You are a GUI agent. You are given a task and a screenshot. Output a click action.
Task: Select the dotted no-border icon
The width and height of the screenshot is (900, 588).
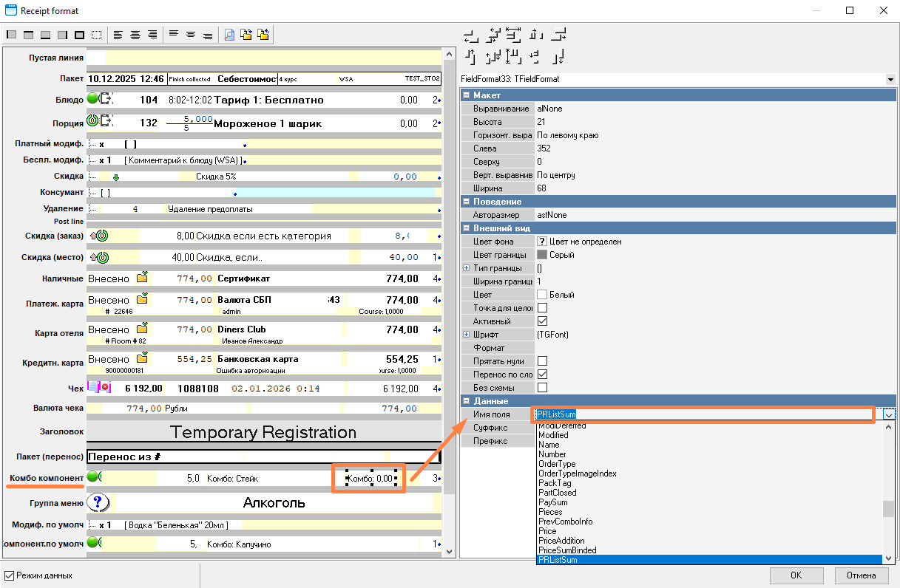click(96, 35)
